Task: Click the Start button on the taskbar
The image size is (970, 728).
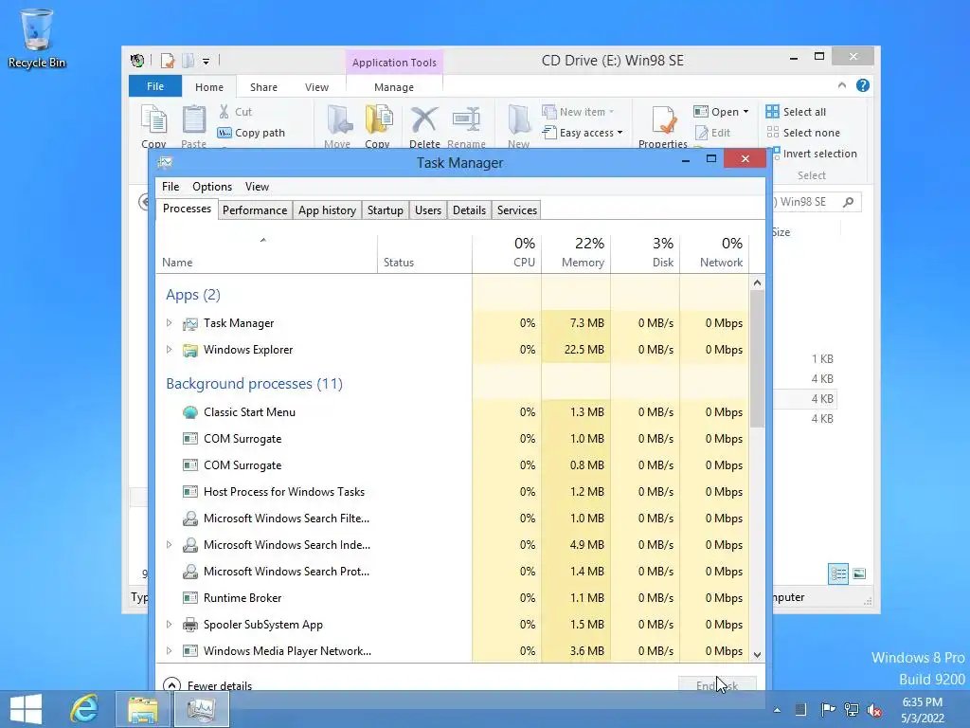Action: [26, 709]
